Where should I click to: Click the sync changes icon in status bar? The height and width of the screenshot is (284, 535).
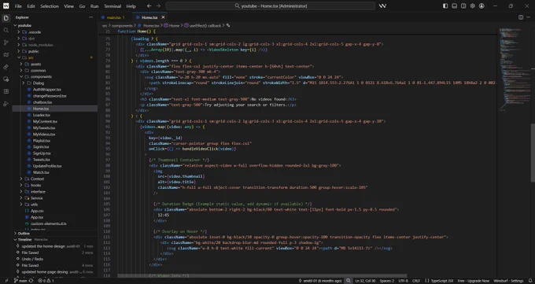[x=31, y=281]
